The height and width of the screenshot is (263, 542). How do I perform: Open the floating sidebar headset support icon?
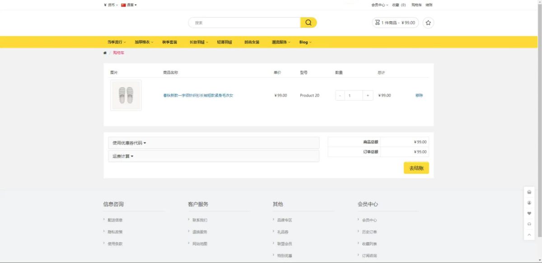tap(529, 224)
